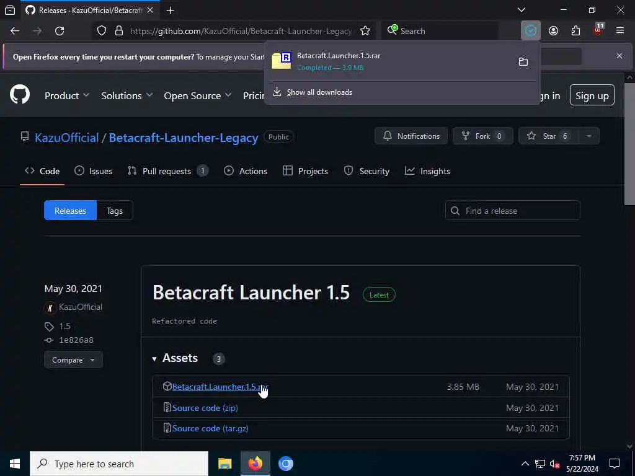The image size is (635, 476).
Task: Open the Firefox hamburger menu
Action: point(620,31)
